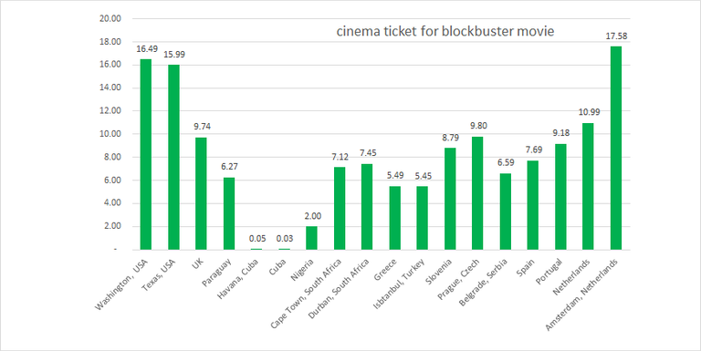Click the Greece bar
This screenshot has width=701, height=351.
(x=394, y=218)
